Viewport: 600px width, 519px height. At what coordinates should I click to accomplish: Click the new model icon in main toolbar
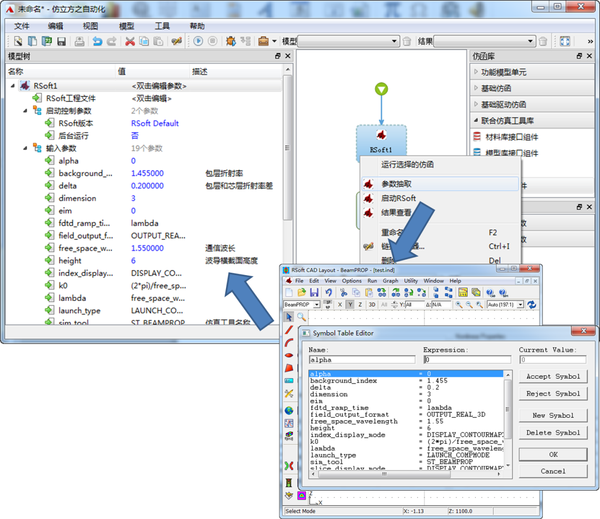click(x=18, y=41)
